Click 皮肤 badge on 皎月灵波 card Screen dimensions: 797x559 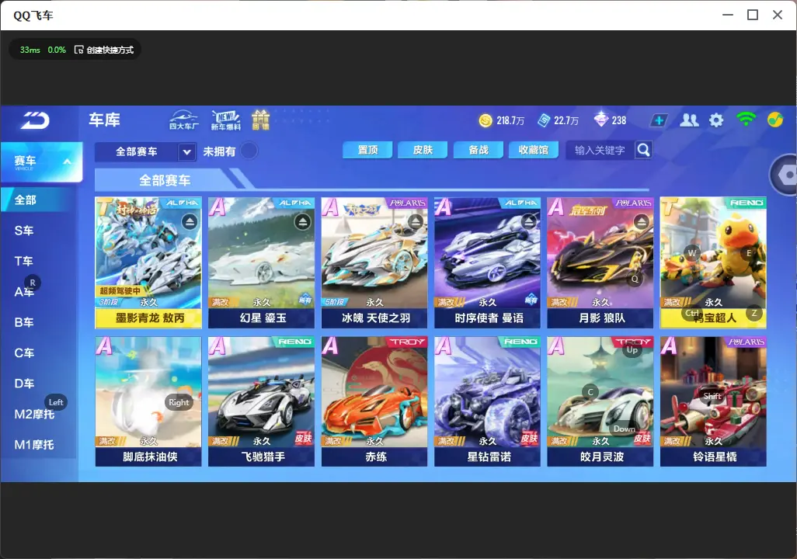tap(642, 439)
